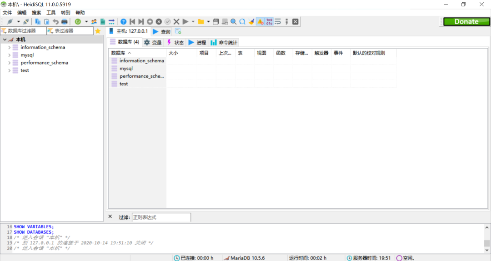Go to last row icon
The width and height of the screenshot is (491, 261).
pos(141,22)
